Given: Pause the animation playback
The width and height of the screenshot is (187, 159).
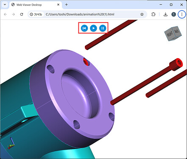Looking at the screenshot, I should 103,28.
